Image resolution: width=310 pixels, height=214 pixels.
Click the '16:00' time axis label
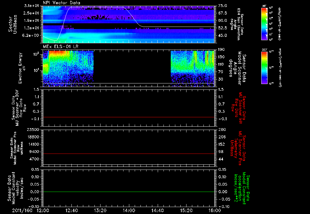click(215, 210)
